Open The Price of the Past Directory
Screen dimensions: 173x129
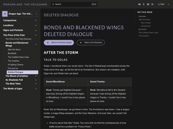[19, 39]
